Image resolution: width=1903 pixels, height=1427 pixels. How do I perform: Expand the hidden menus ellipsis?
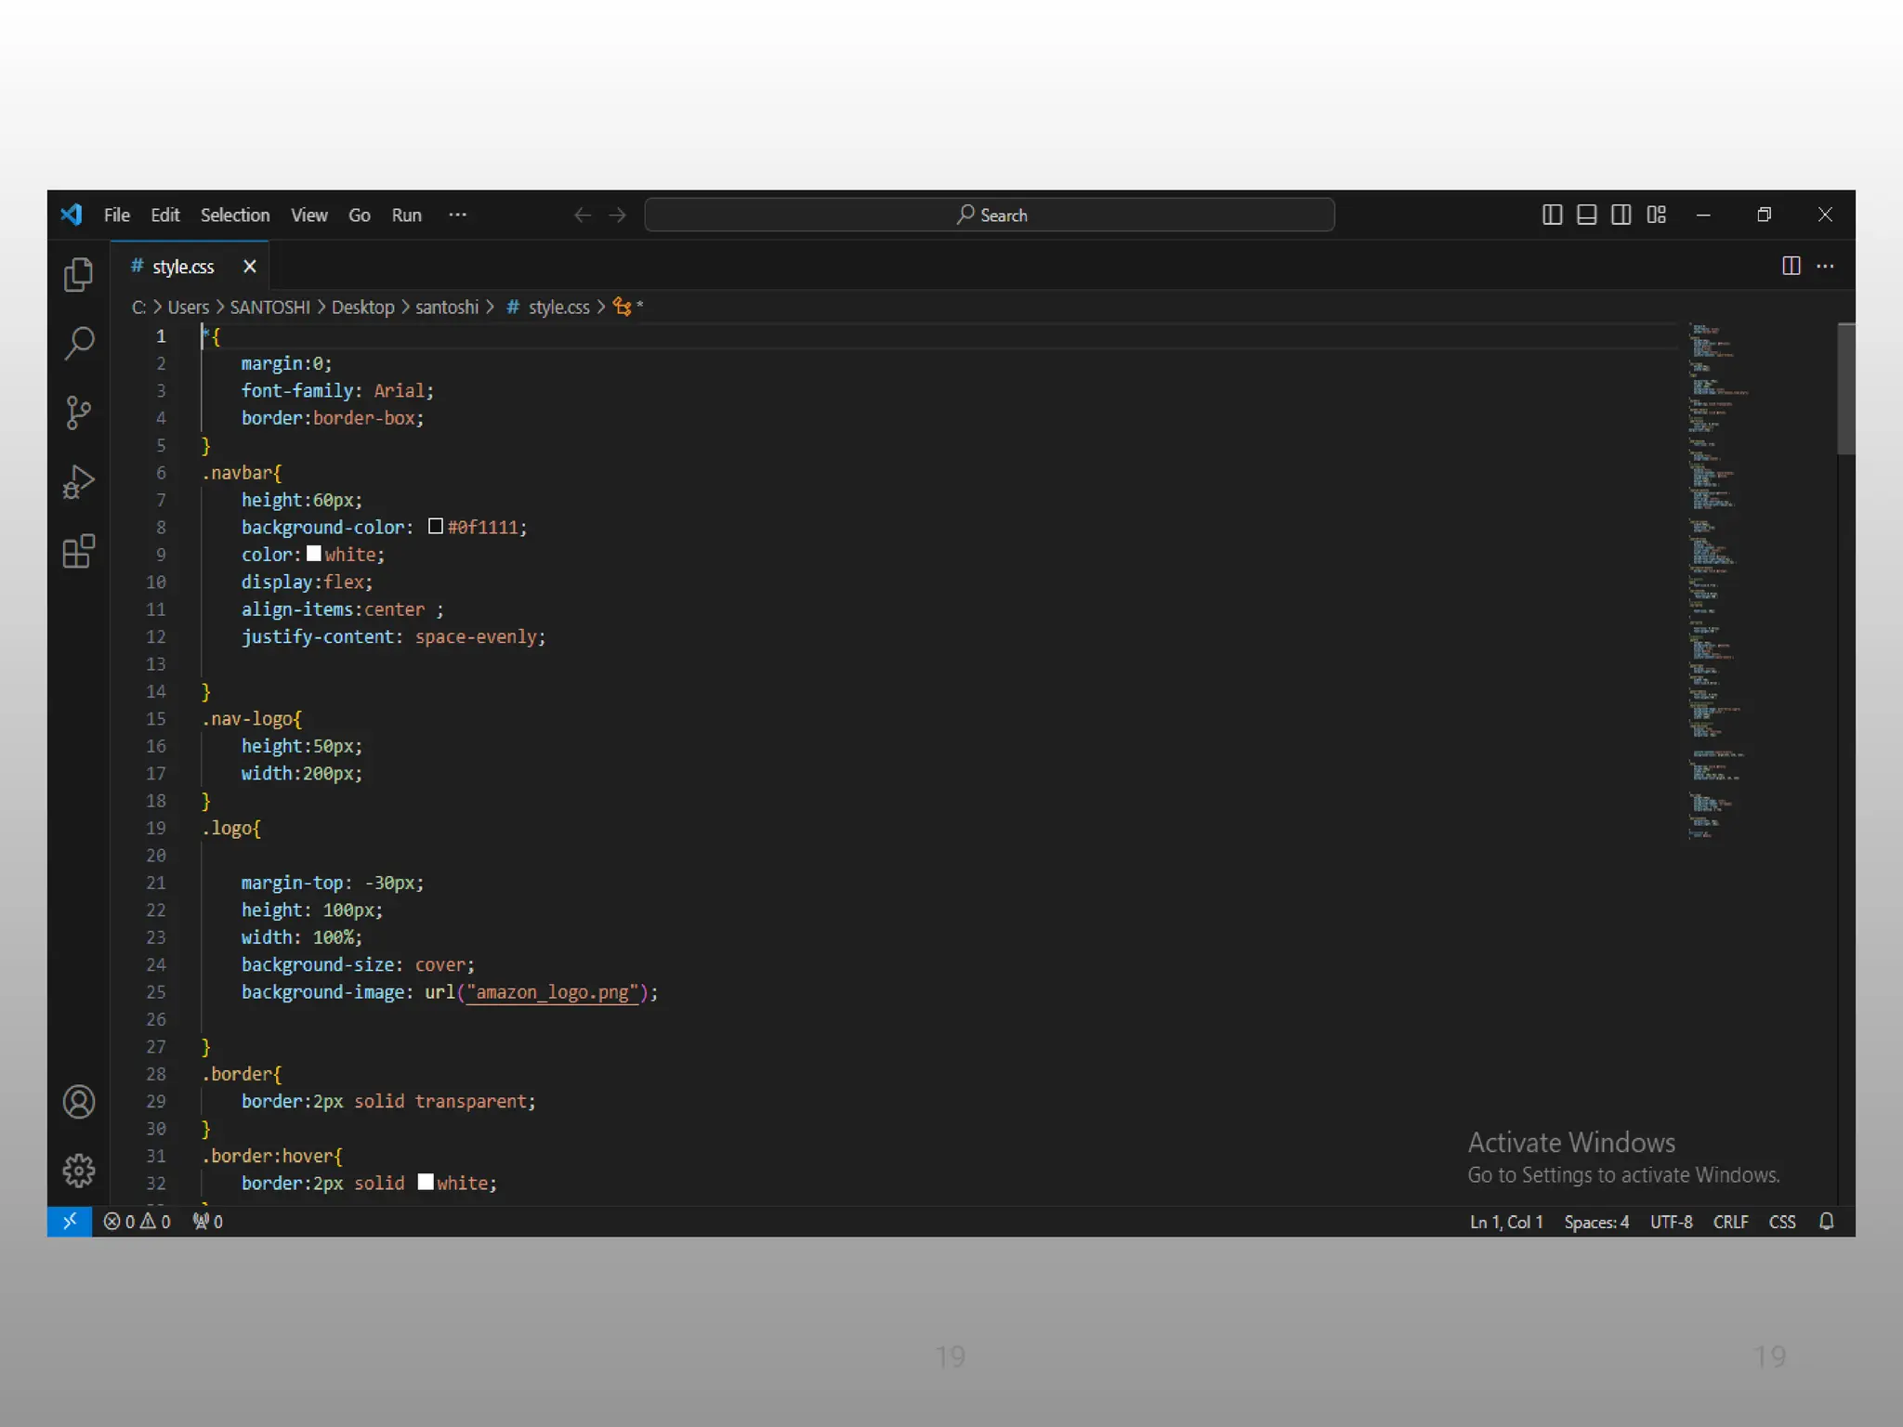(458, 215)
